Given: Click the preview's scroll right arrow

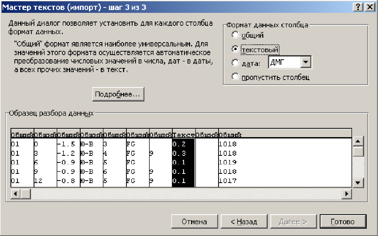Looking at the screenshot, I should point(347,194).
